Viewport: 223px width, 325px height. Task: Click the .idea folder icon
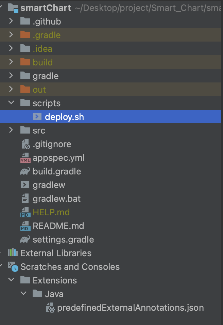coord(25,48)
